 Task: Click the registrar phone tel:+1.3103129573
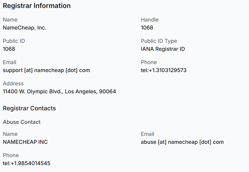coord(164,70)
